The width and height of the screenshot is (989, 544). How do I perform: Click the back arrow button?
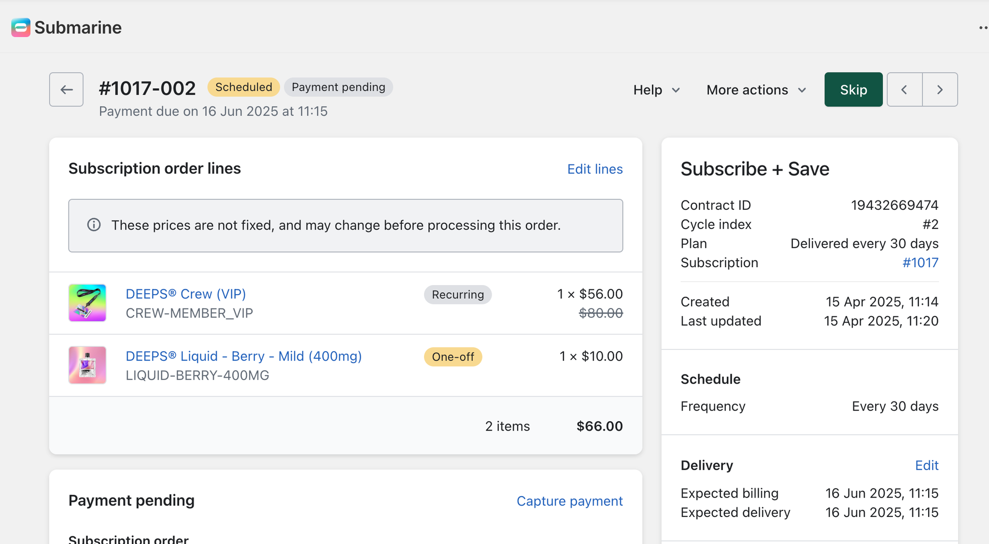coord(66,89)
